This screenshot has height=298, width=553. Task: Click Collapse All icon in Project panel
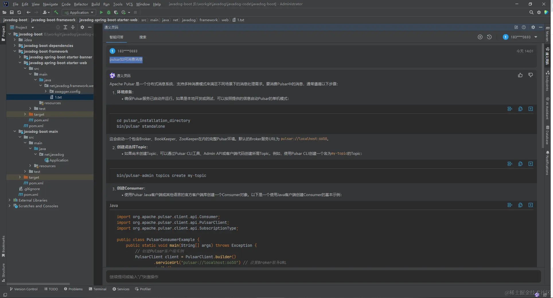pos(73,27)
